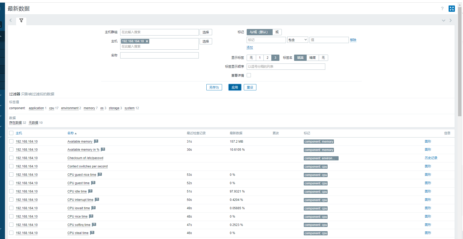Toggle kiosk fullscreen mode icon
The image size is (463, 239).
[x=452, y=9]
